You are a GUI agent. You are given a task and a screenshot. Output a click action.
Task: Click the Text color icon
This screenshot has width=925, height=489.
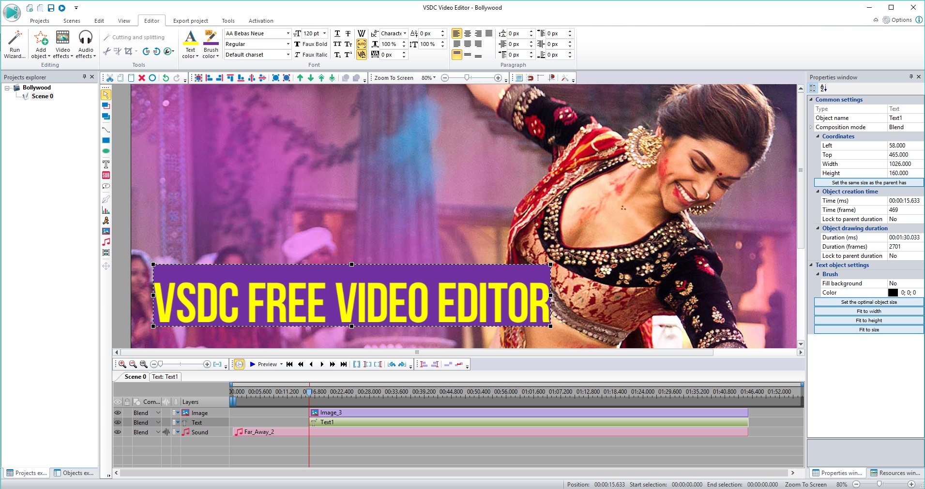191,38
